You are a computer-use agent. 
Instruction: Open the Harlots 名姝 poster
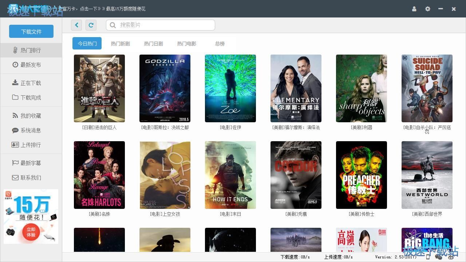click(x=99, y=175)
